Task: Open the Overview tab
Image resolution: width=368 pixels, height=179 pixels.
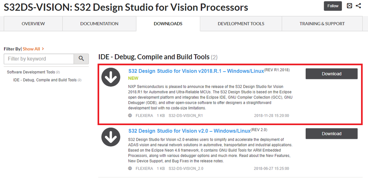Action: (x=33, y=24)
